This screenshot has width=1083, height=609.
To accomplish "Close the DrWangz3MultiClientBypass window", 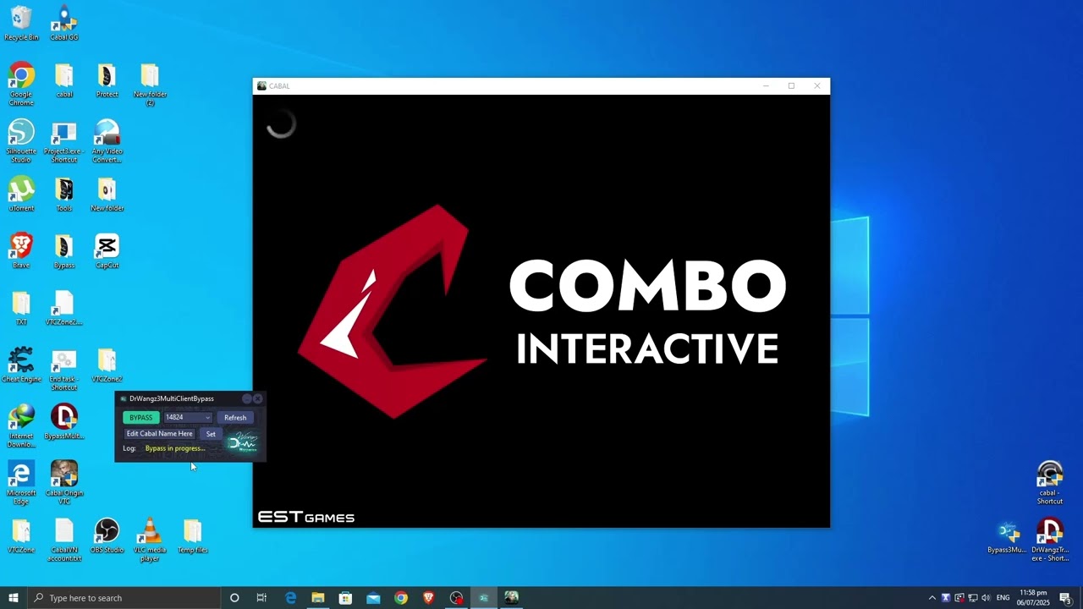I will [x=258, y=398].
